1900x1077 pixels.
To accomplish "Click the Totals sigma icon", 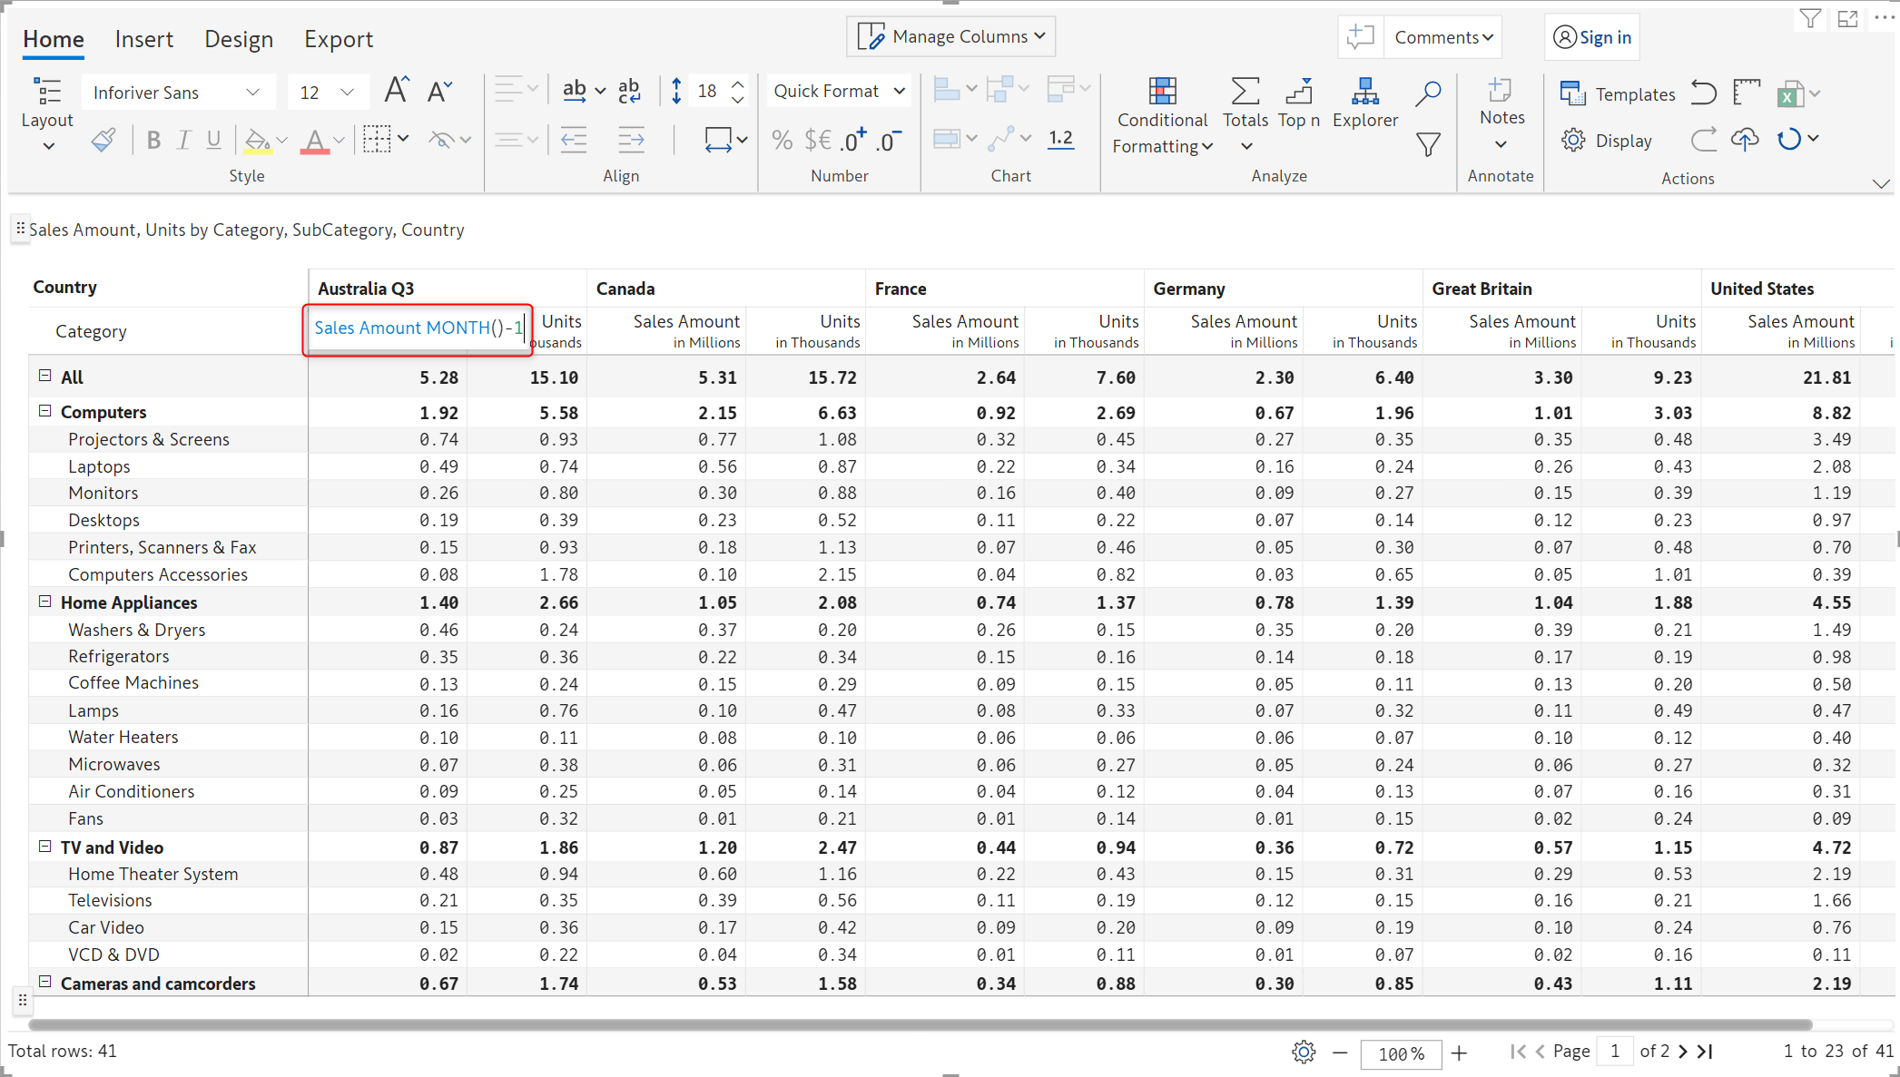I will click(x=1245, y=92).
